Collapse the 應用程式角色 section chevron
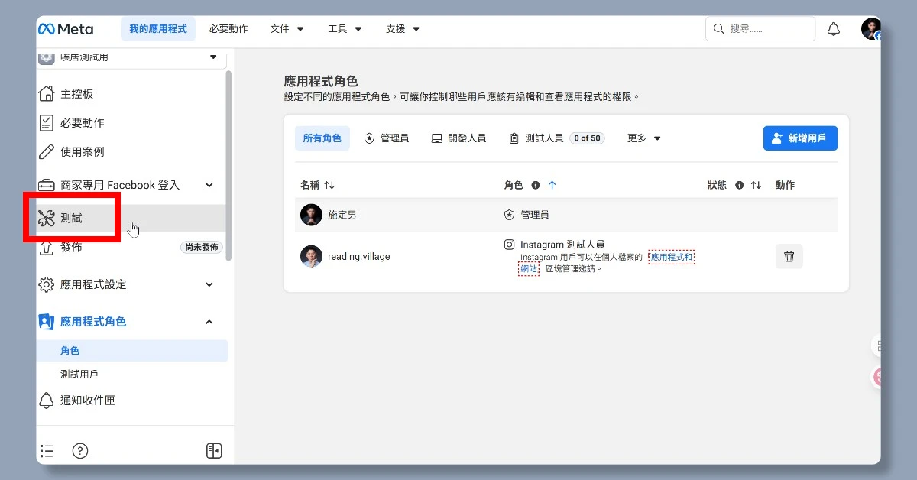Viewport: 917px width, 480px height. click(209, 322)
